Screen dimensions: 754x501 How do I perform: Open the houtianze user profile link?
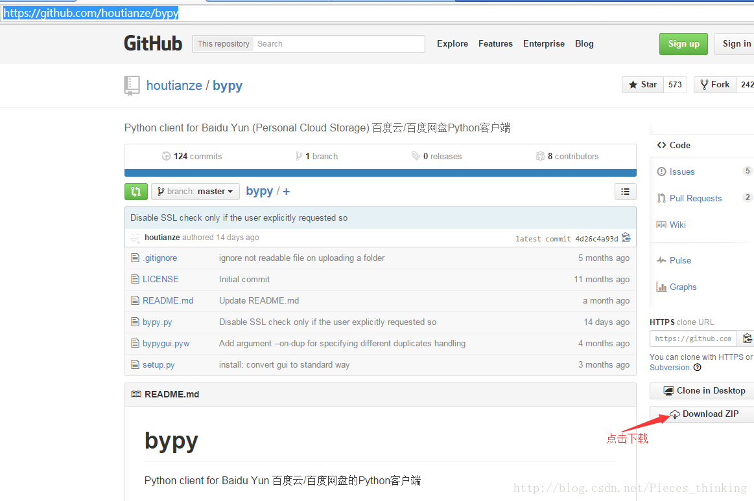pyautogui.click(x=174, y=85)
